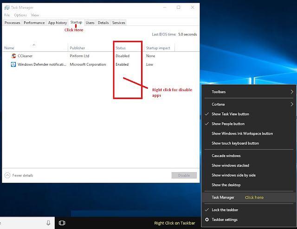Click the Fewer details circle arrow icon

click(x=7, y=175)
